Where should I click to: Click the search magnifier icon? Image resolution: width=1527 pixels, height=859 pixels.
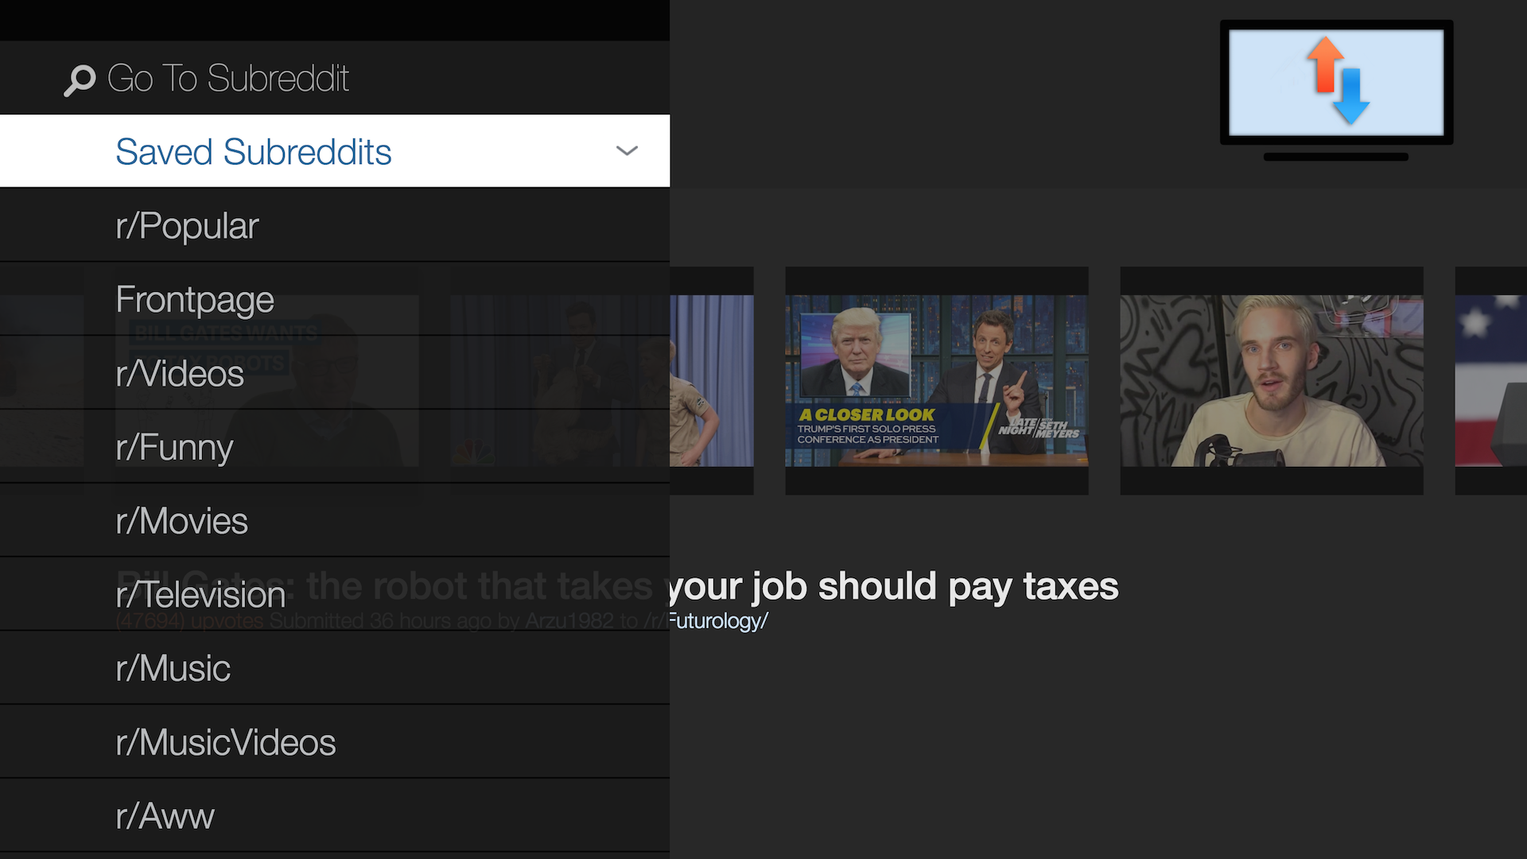[80, 80]
